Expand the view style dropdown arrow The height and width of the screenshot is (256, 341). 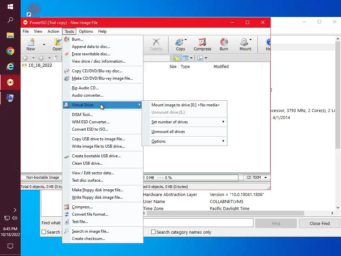[191, 58]
